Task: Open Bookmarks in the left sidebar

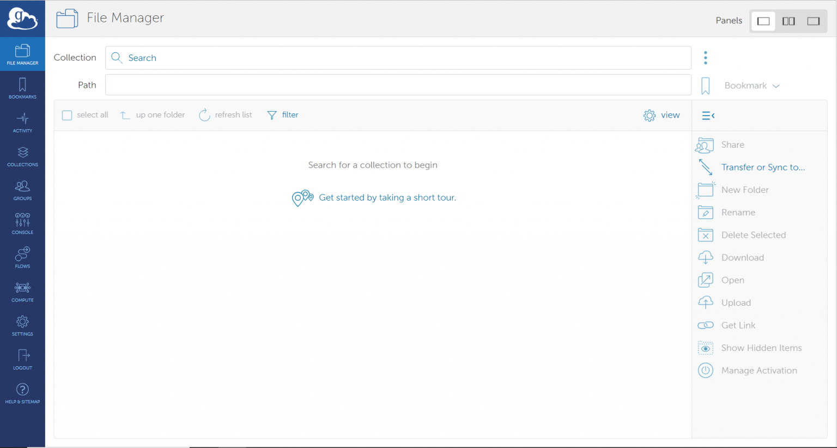Action: point(22,88)
